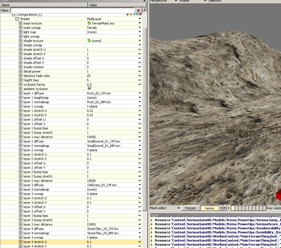
Task: Click the red delete icon in Configurations row
Action: (140, 15)
